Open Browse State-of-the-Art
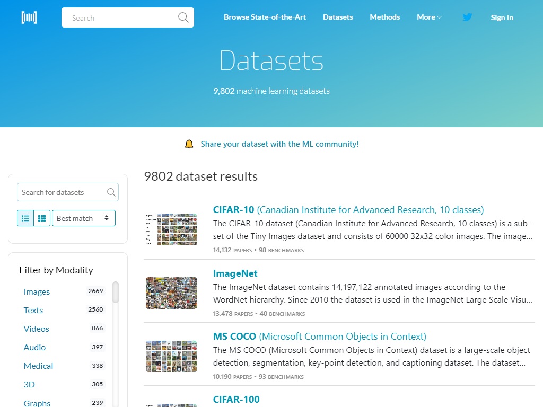This screenshot has width=543, height=407. coord(265,17)
